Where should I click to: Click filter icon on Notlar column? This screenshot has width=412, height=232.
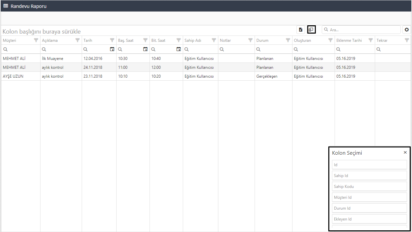tap(250, 40)
